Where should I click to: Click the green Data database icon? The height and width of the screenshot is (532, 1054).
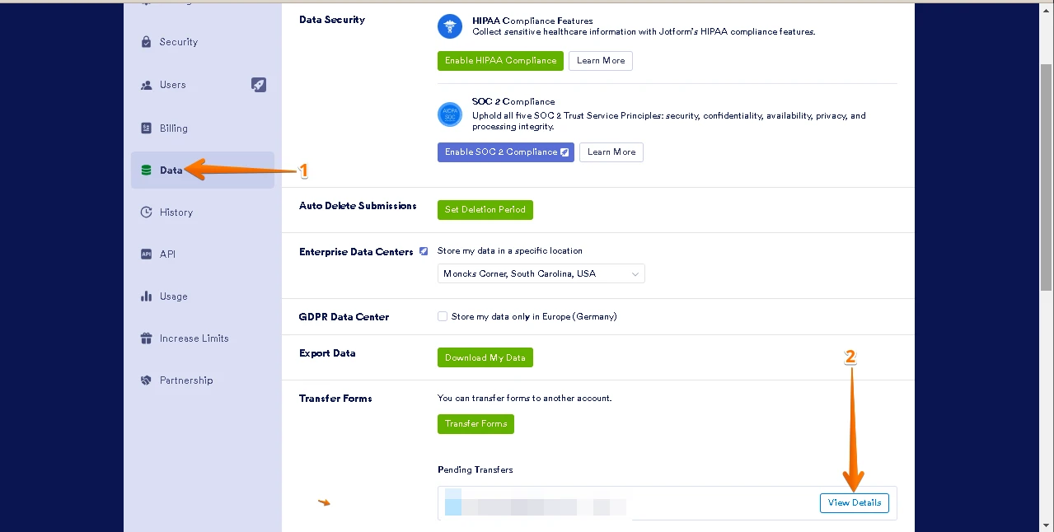147,170
